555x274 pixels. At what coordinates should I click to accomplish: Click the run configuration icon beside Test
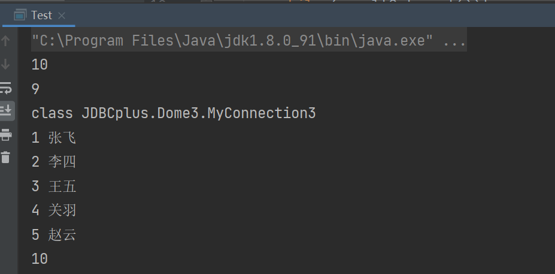20,15
